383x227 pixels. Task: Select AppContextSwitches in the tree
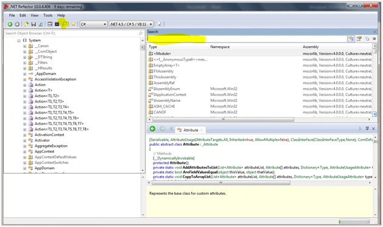click(x=52, y=163)
